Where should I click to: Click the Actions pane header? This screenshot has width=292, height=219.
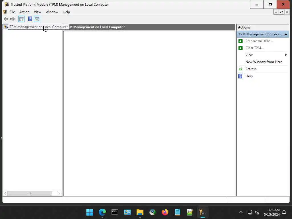263,27
